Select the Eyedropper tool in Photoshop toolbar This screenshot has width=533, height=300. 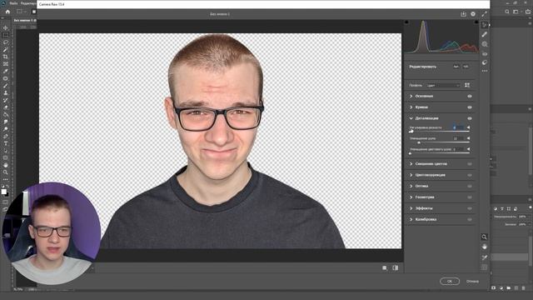[x=6, y=71]
